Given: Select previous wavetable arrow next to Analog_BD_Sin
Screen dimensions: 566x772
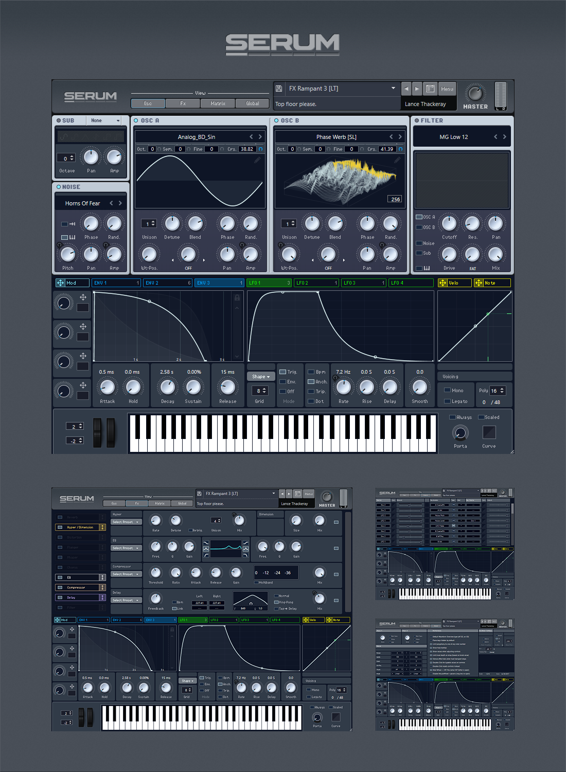Looking at the screenshot, I should [x=251, y=137].
